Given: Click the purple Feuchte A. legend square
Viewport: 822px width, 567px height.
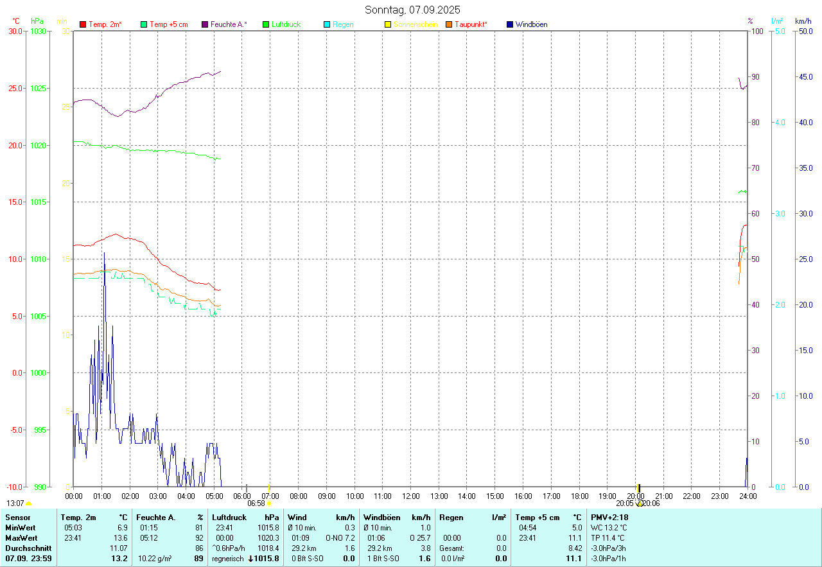Looking at the screenshot, I should [205, 24].
